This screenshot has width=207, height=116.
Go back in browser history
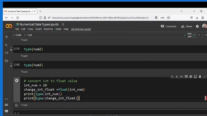coord(6,18)
